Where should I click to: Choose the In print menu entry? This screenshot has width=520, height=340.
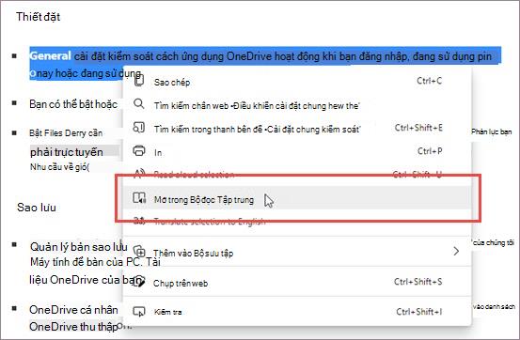point(297,152)
